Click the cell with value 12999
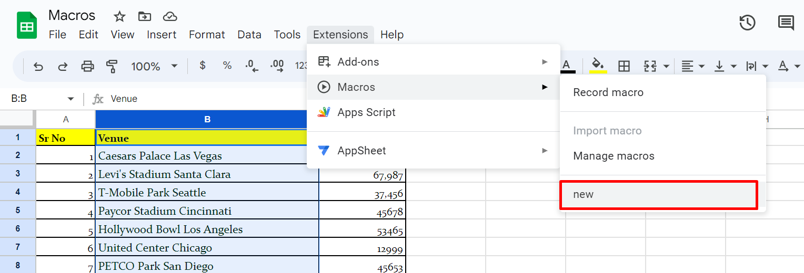Image resolution: width=804 pixels, height=273 pixels. pyautogui.click(x=363, y=248)
